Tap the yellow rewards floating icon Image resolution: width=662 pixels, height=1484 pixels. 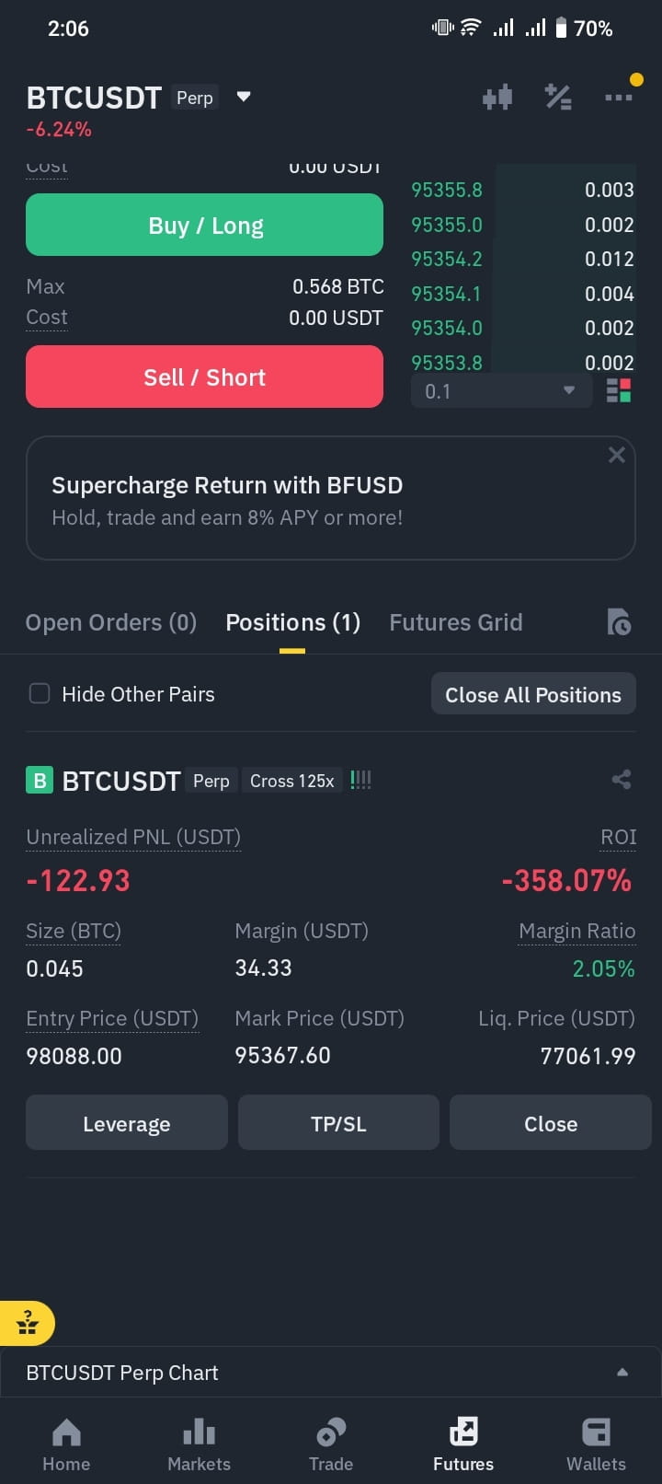[28, 1324]
